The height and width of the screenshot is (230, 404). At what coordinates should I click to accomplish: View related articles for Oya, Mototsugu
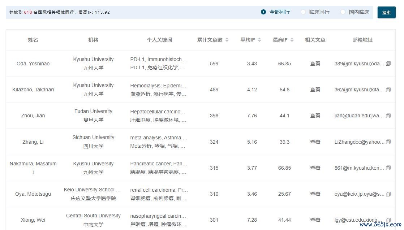pyautogui.click(x=315, y=194)
